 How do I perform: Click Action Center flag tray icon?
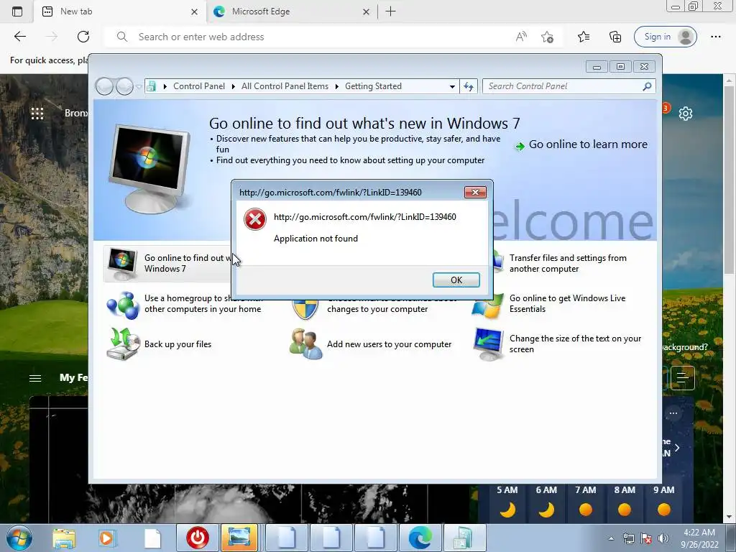(646, 538)
